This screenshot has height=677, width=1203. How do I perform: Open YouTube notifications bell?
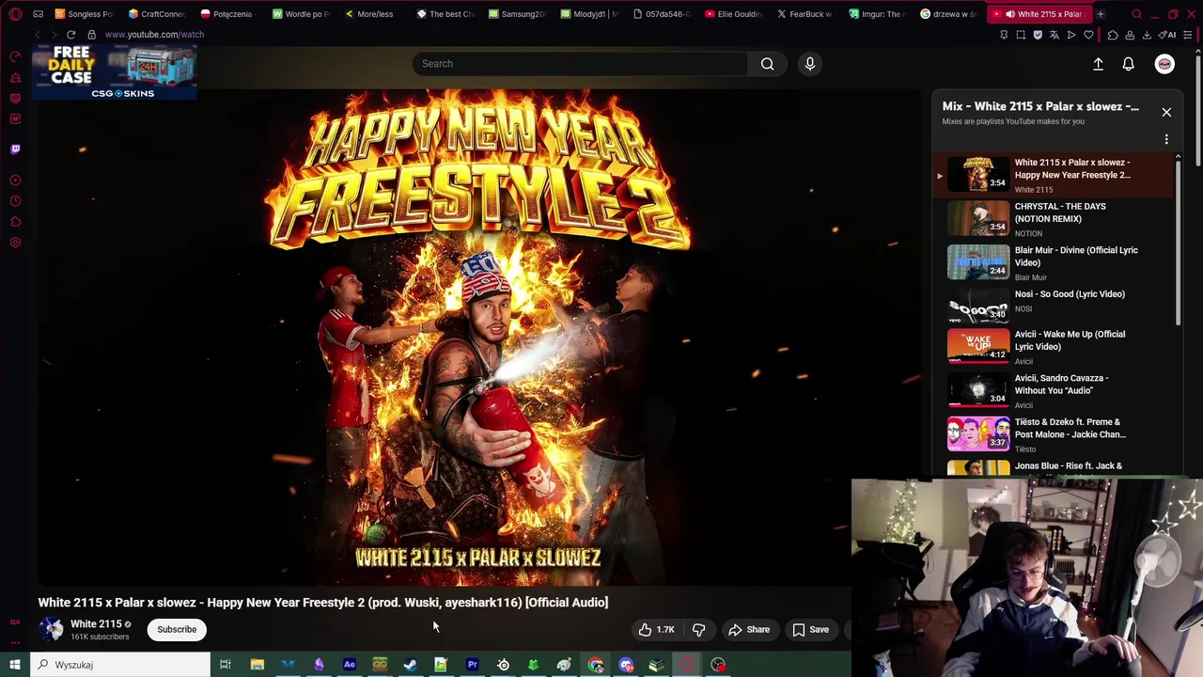1129,64
